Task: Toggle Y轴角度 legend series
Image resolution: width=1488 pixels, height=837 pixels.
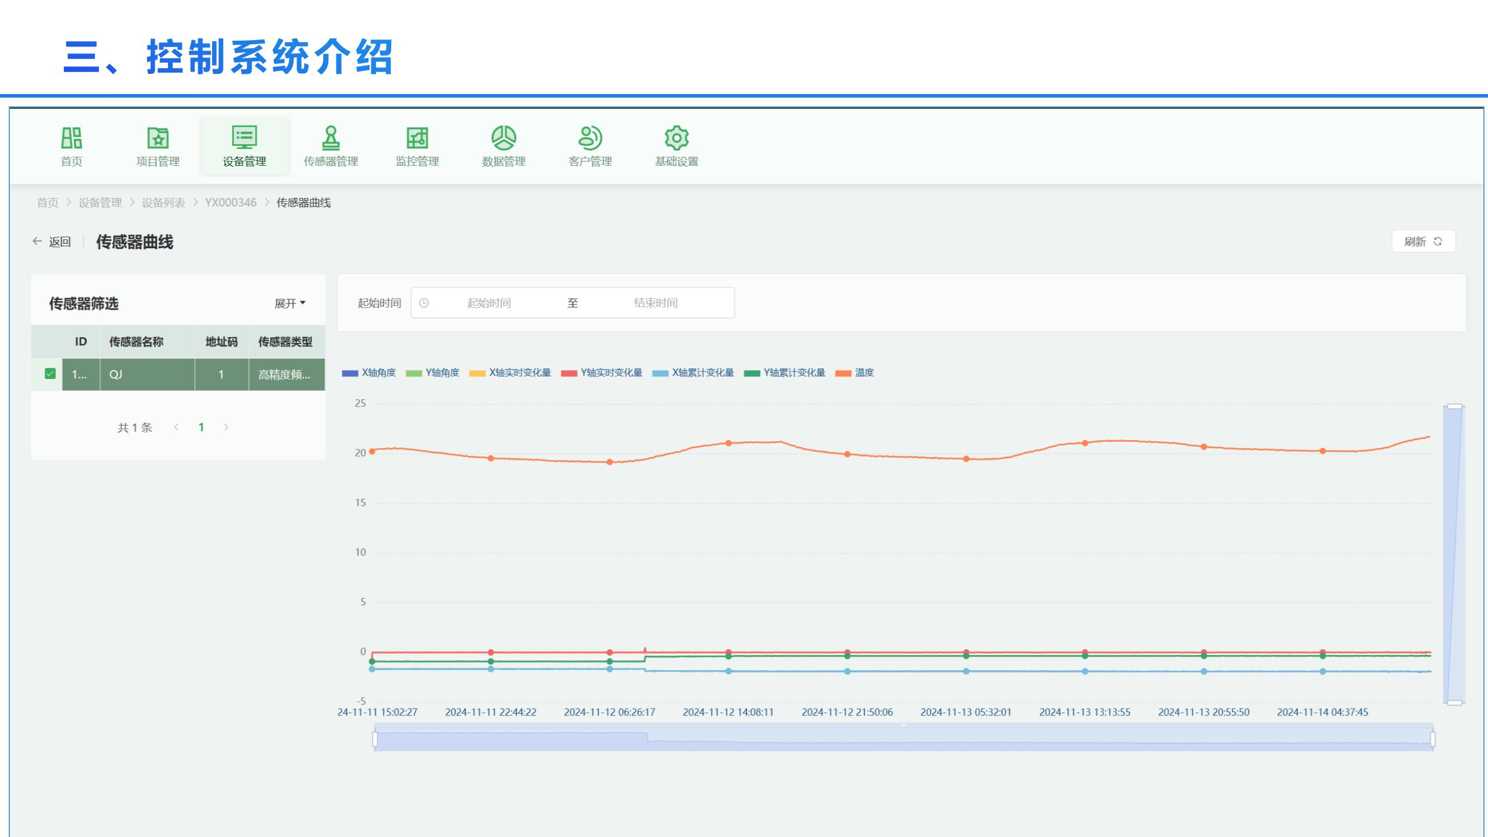Action: tap(432, 373)
